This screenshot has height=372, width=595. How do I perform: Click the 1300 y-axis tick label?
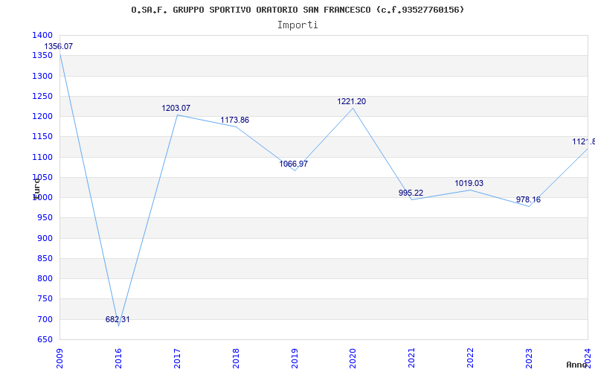pos(42,76)
